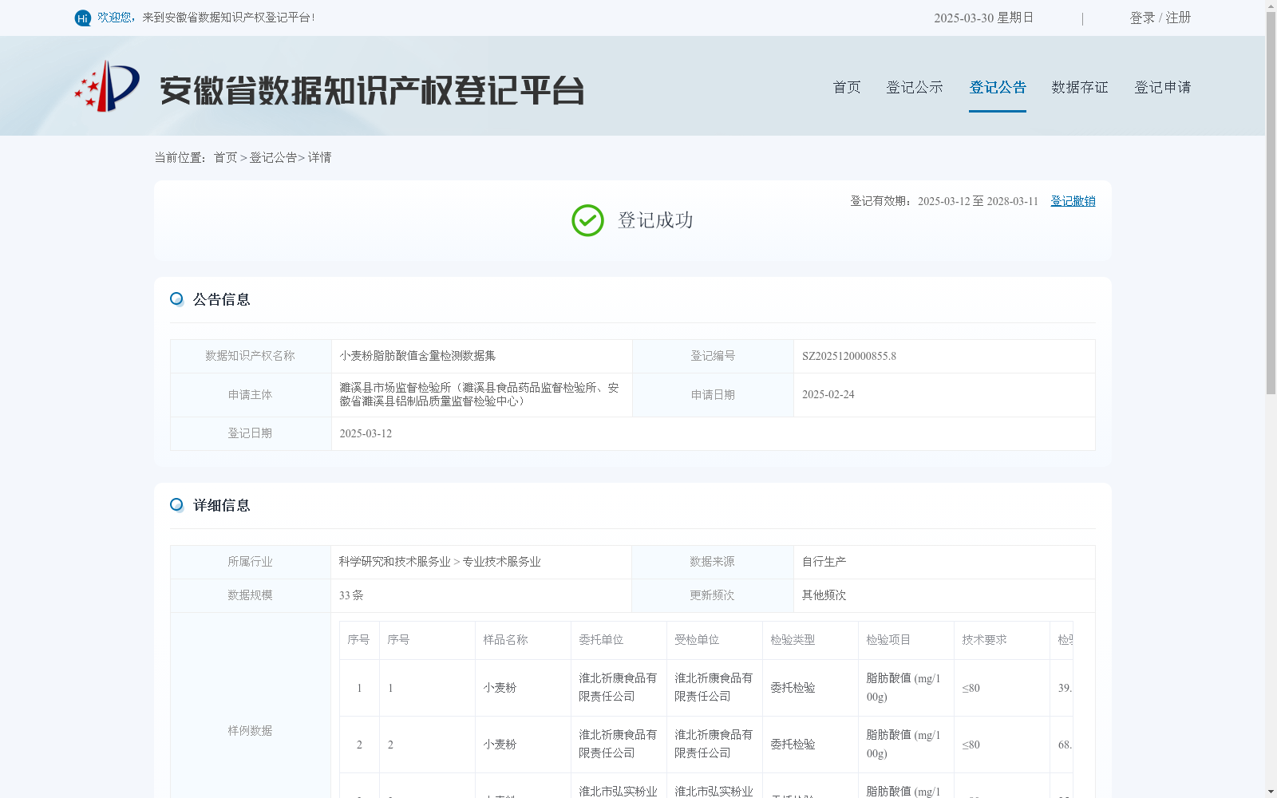Click the page vertical scrollbar thumb

tap(1271, 203)
